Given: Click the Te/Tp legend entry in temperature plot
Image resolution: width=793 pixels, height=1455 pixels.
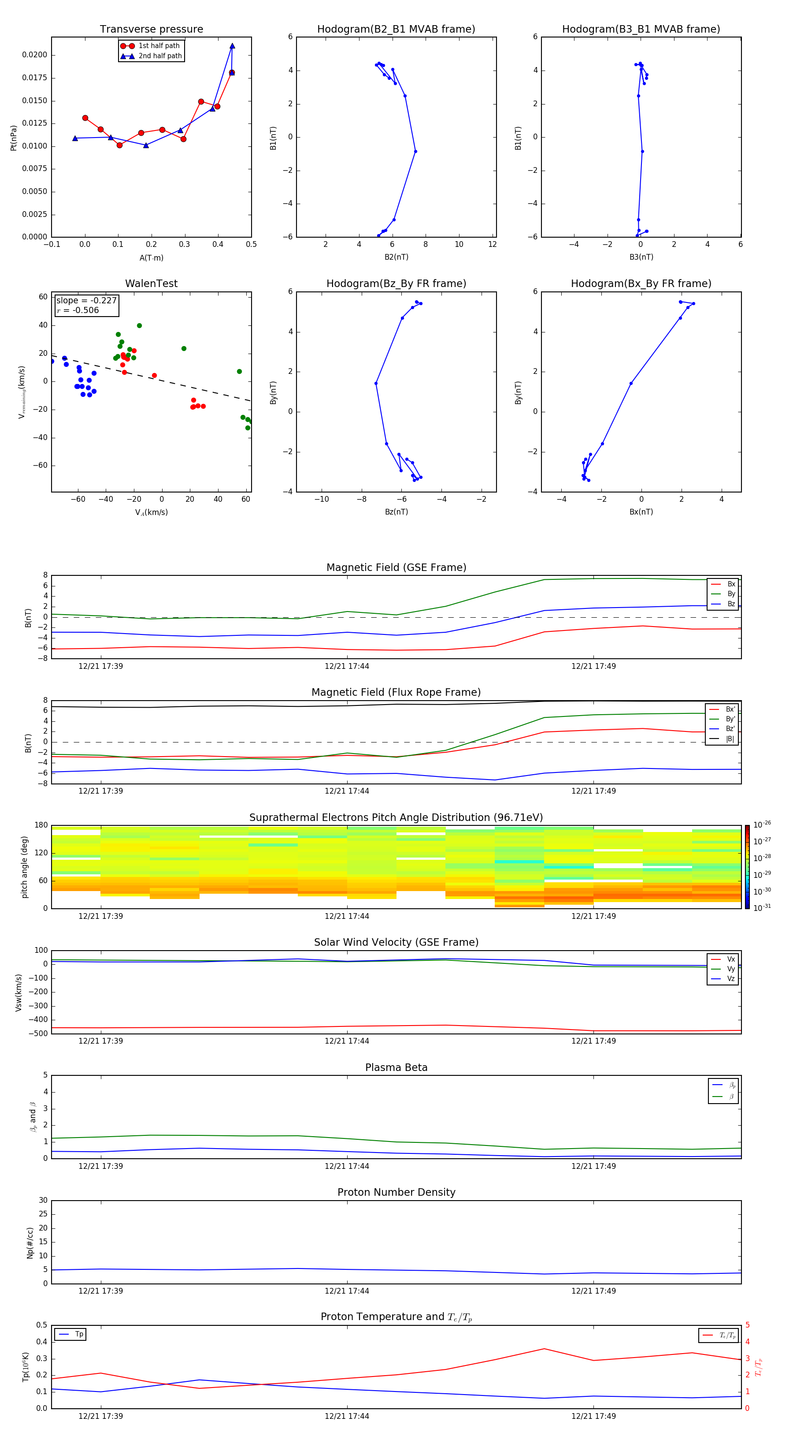Looking at the screenshot, I should click(719, 1336).
